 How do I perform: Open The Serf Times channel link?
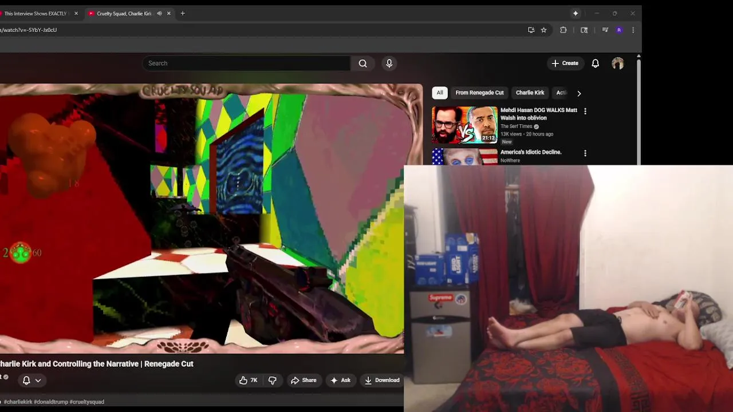[x=517, y=126]
